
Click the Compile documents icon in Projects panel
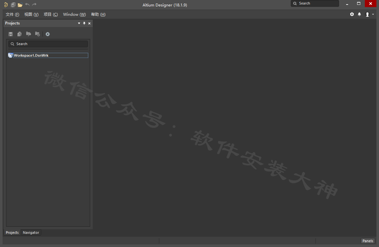point(20,34)
